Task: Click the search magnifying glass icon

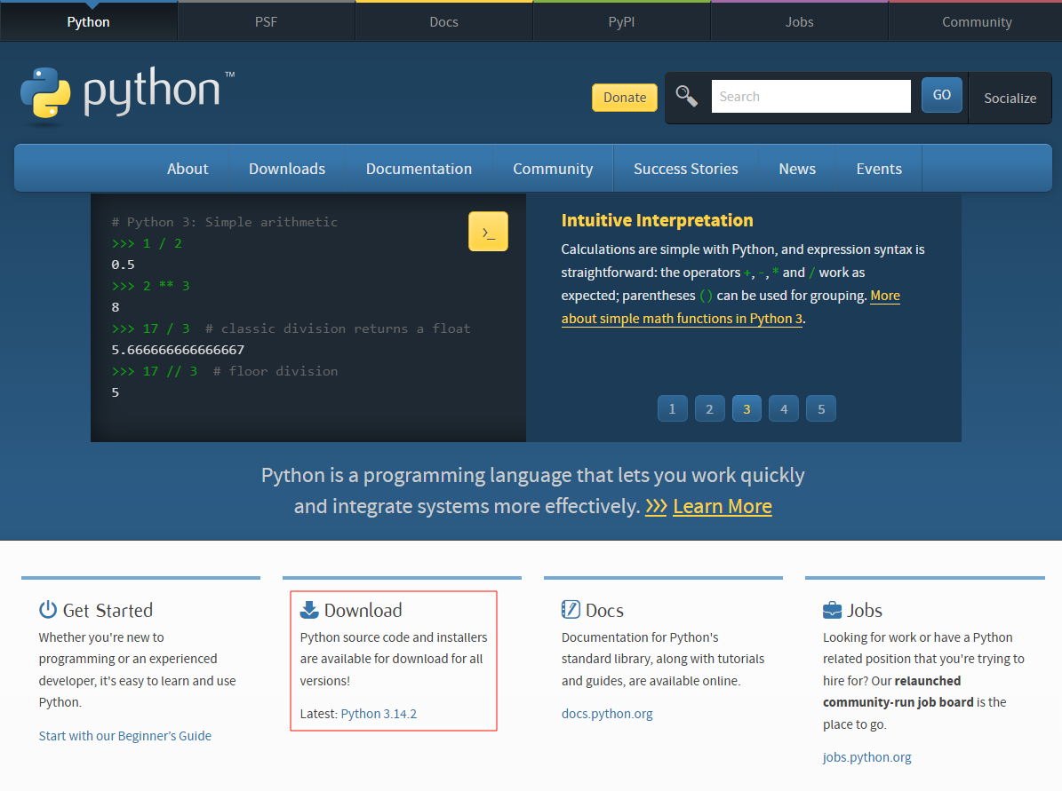Action: coord(686,96)
